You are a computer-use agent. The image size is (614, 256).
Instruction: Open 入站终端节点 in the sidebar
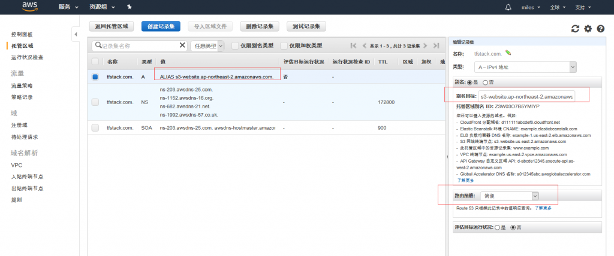(x=28, y=176)
